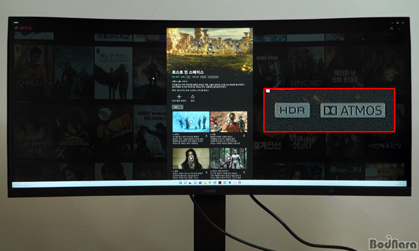Open the search magnifier in the Netflix header

392,29
